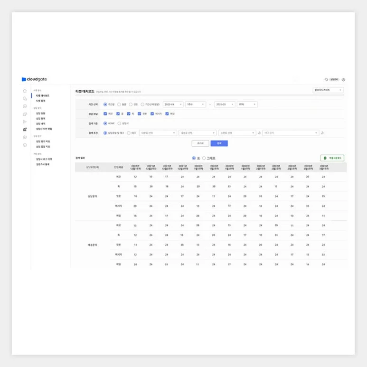Open the end week 1주차 dropdown
Image resolution: width=367 pixels, height=367 pixels.
(247, 104)
